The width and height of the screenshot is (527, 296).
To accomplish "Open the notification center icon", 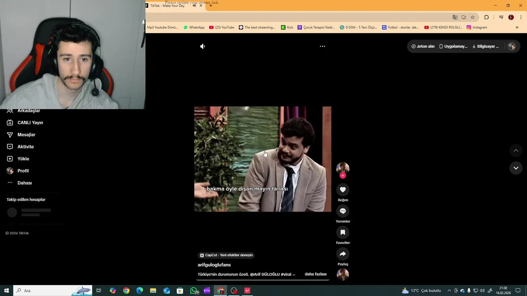I will 518,291.
